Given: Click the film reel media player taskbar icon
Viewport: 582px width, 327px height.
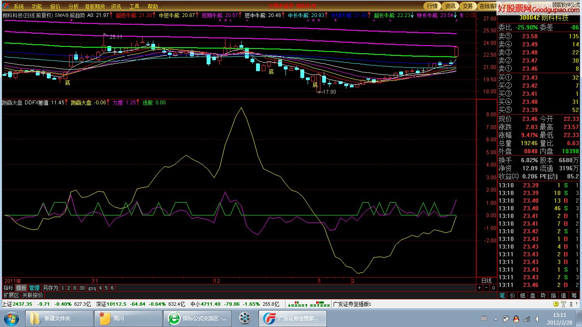Looking at the screenshot, I should pyautogui.click(x=245, y=318).
